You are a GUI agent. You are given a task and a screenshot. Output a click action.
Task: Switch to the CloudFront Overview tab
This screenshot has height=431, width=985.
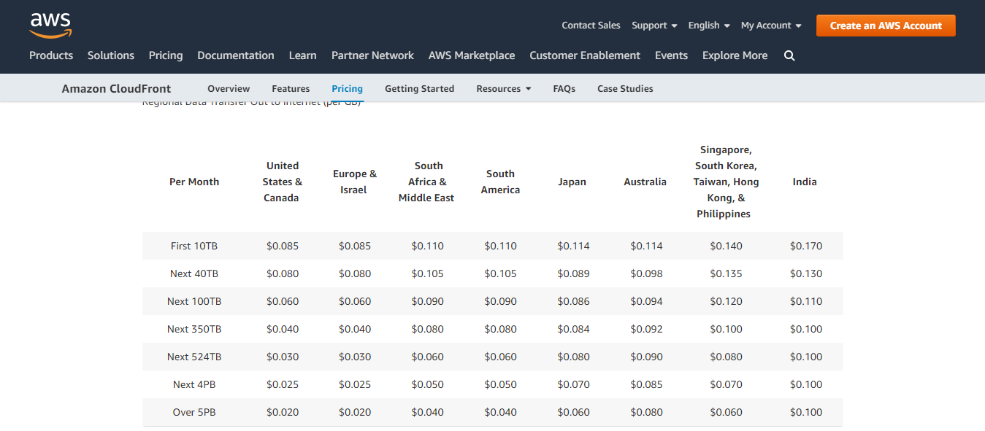pos(229,89)
